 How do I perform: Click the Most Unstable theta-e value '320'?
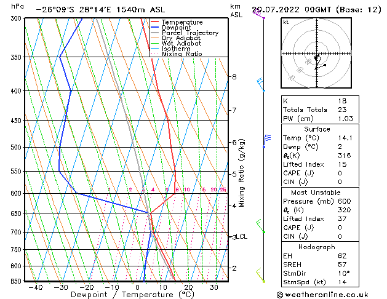[x=345, y=210]
